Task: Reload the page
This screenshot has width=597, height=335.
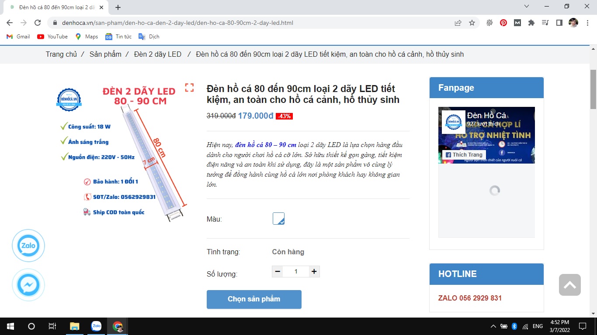Action: [38, 23]
